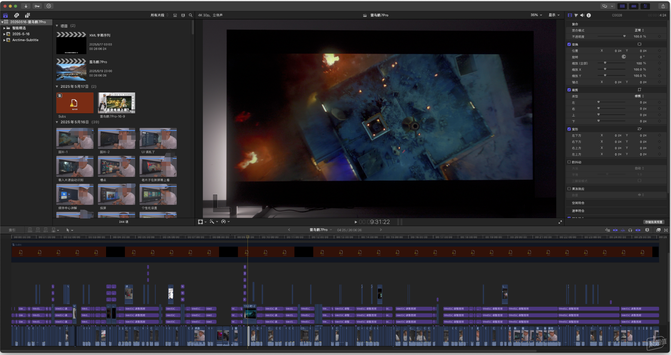Select the Subs clip thumbnail
This screenshot has width=671, height=355.
click(75, 103)
